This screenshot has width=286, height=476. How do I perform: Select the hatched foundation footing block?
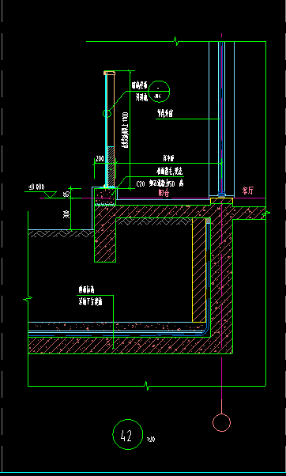coord(105,233)
